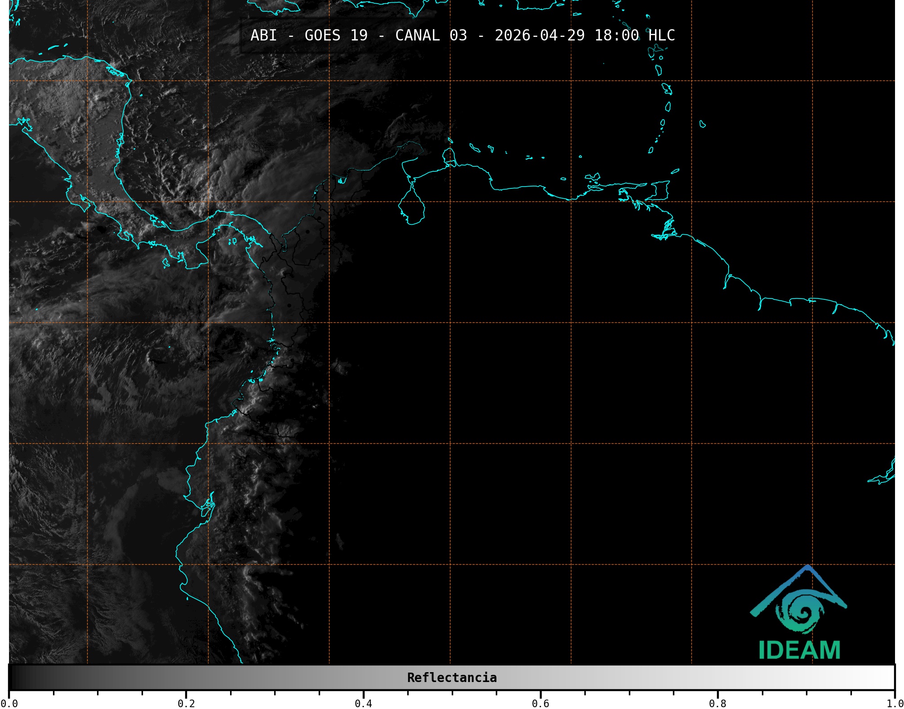The width and height of the screenshot is (904, 709).
Task: Click the 0.6 tick label on colorbar
Action: (540, 703)
